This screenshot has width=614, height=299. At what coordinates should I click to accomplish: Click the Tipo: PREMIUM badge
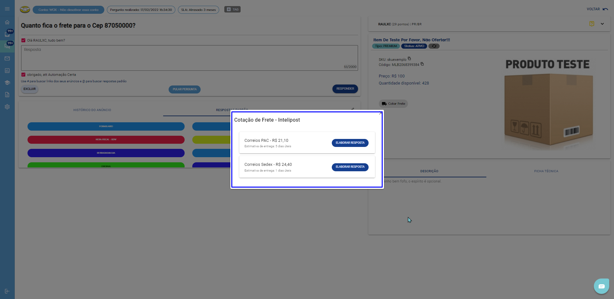[x=386, y=46]
